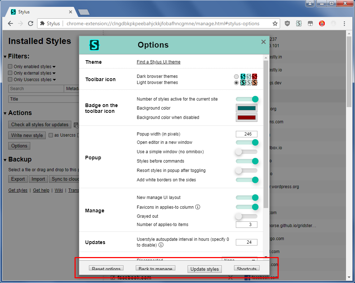Collapse the Filters section
This screenshot has width=355, height=283.
click(x=4, y=56)
